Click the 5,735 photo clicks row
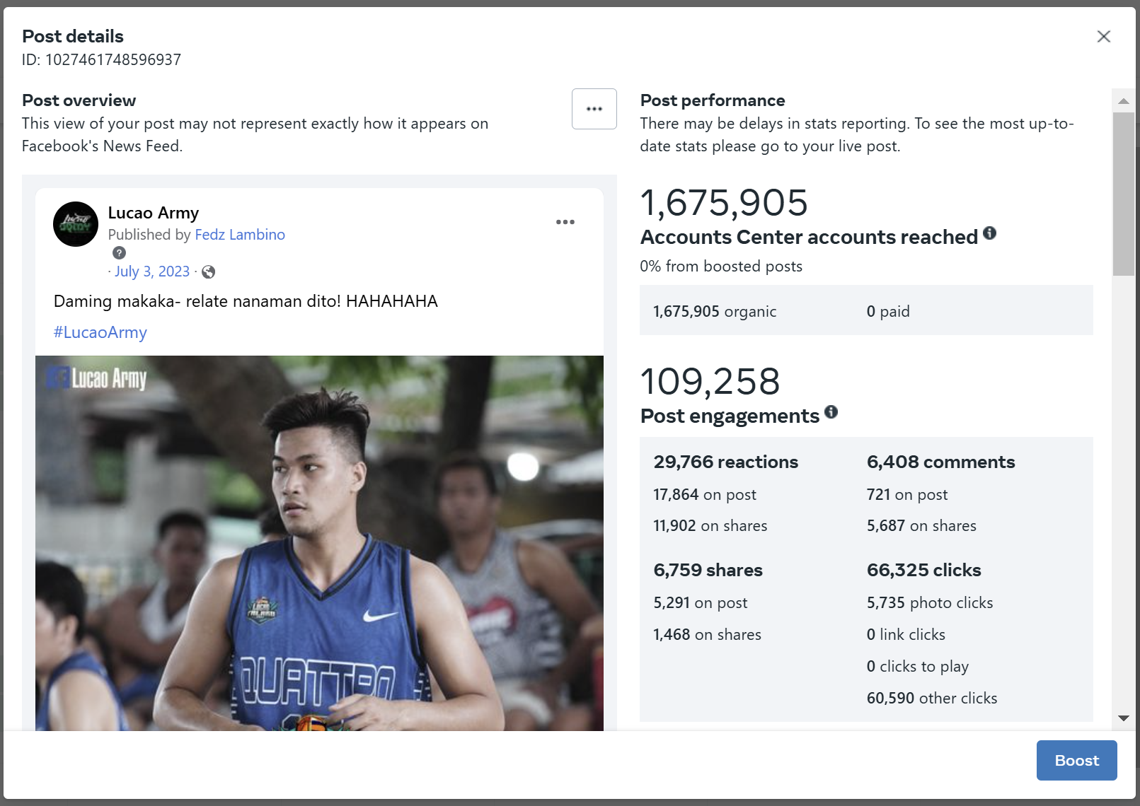 [x=930, y=602]
